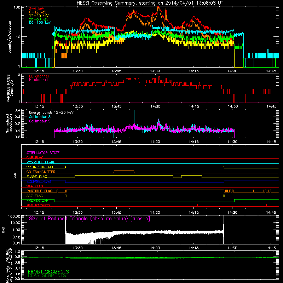Click the 100.00 tick label on the SAS axis

(x=14, y=216)
